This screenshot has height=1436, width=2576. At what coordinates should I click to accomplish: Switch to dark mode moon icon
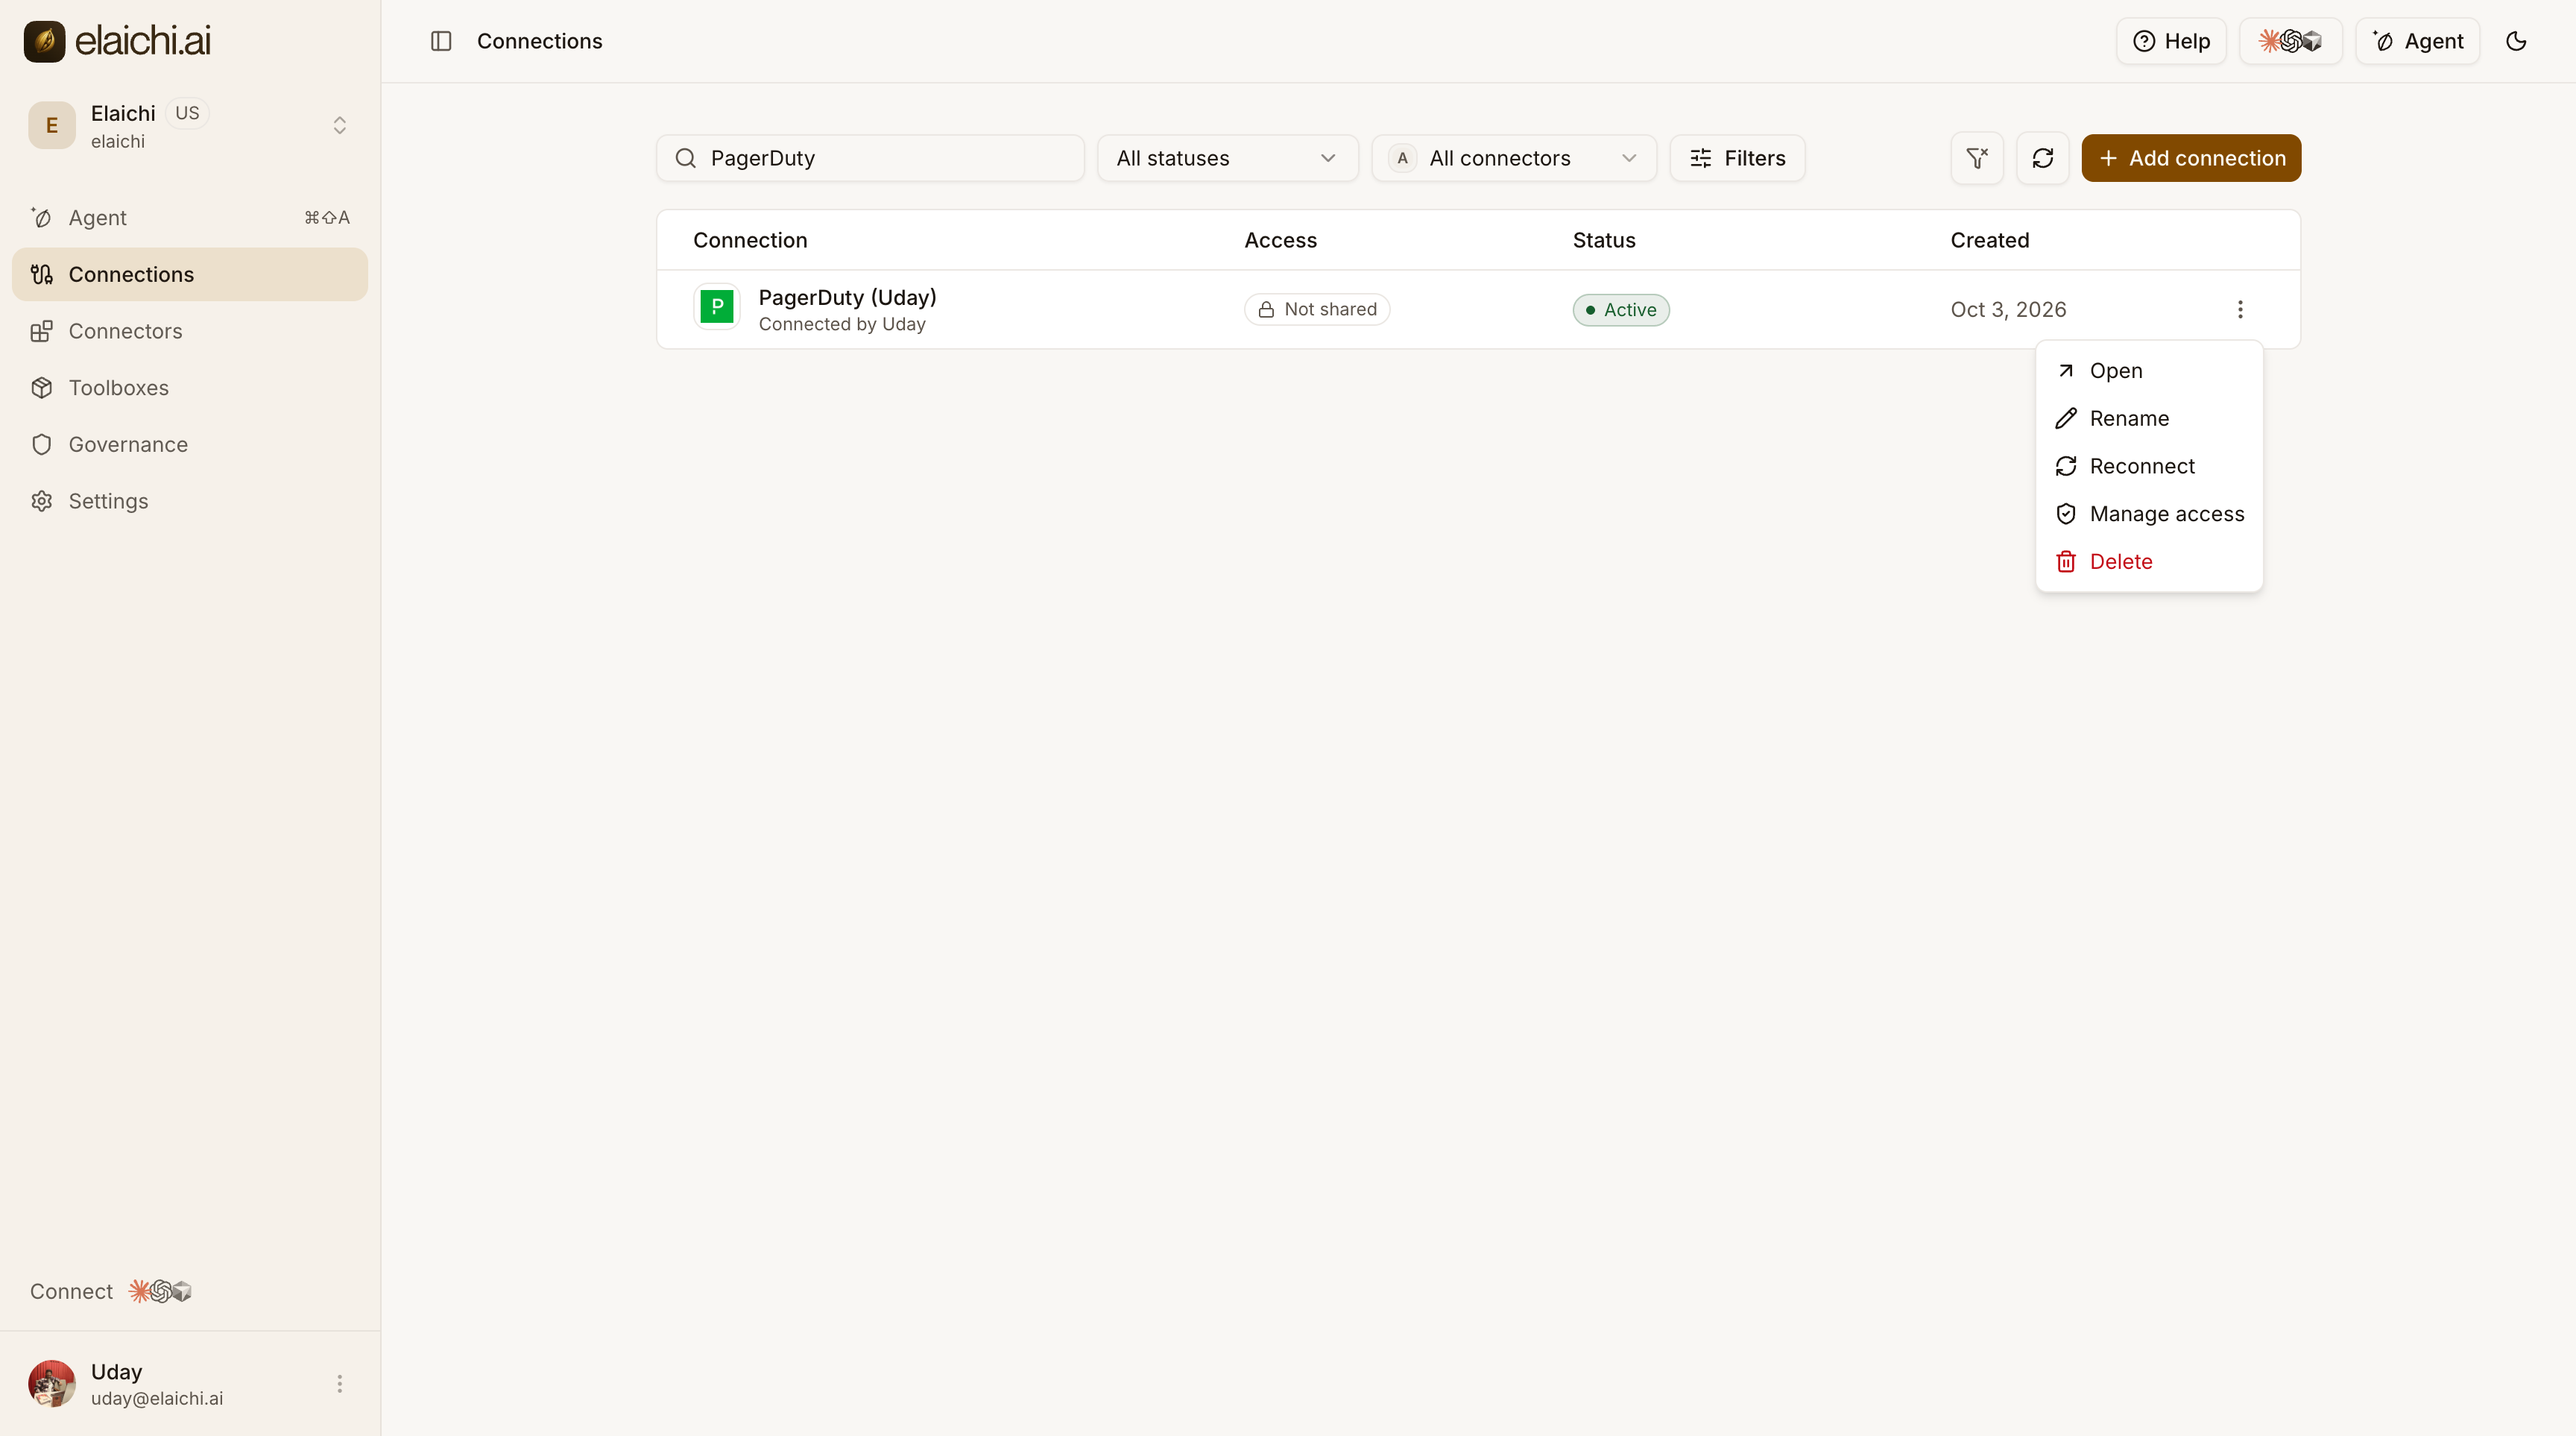[2516, 41]
